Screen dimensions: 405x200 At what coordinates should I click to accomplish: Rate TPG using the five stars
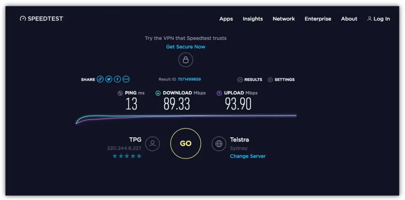click(x=127, y=156)
